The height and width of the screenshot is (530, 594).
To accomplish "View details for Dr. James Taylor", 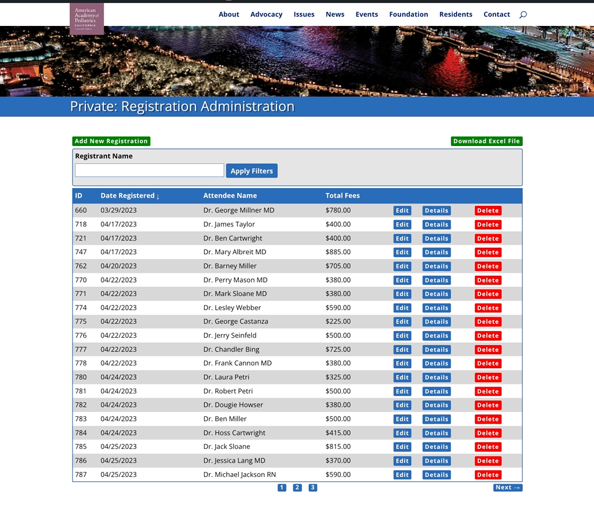I will tap(436, 224).
